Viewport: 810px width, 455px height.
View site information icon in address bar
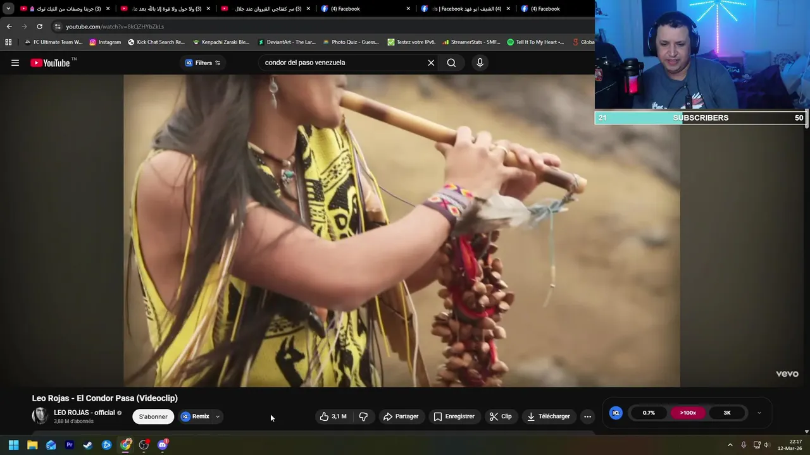point(58,27)
